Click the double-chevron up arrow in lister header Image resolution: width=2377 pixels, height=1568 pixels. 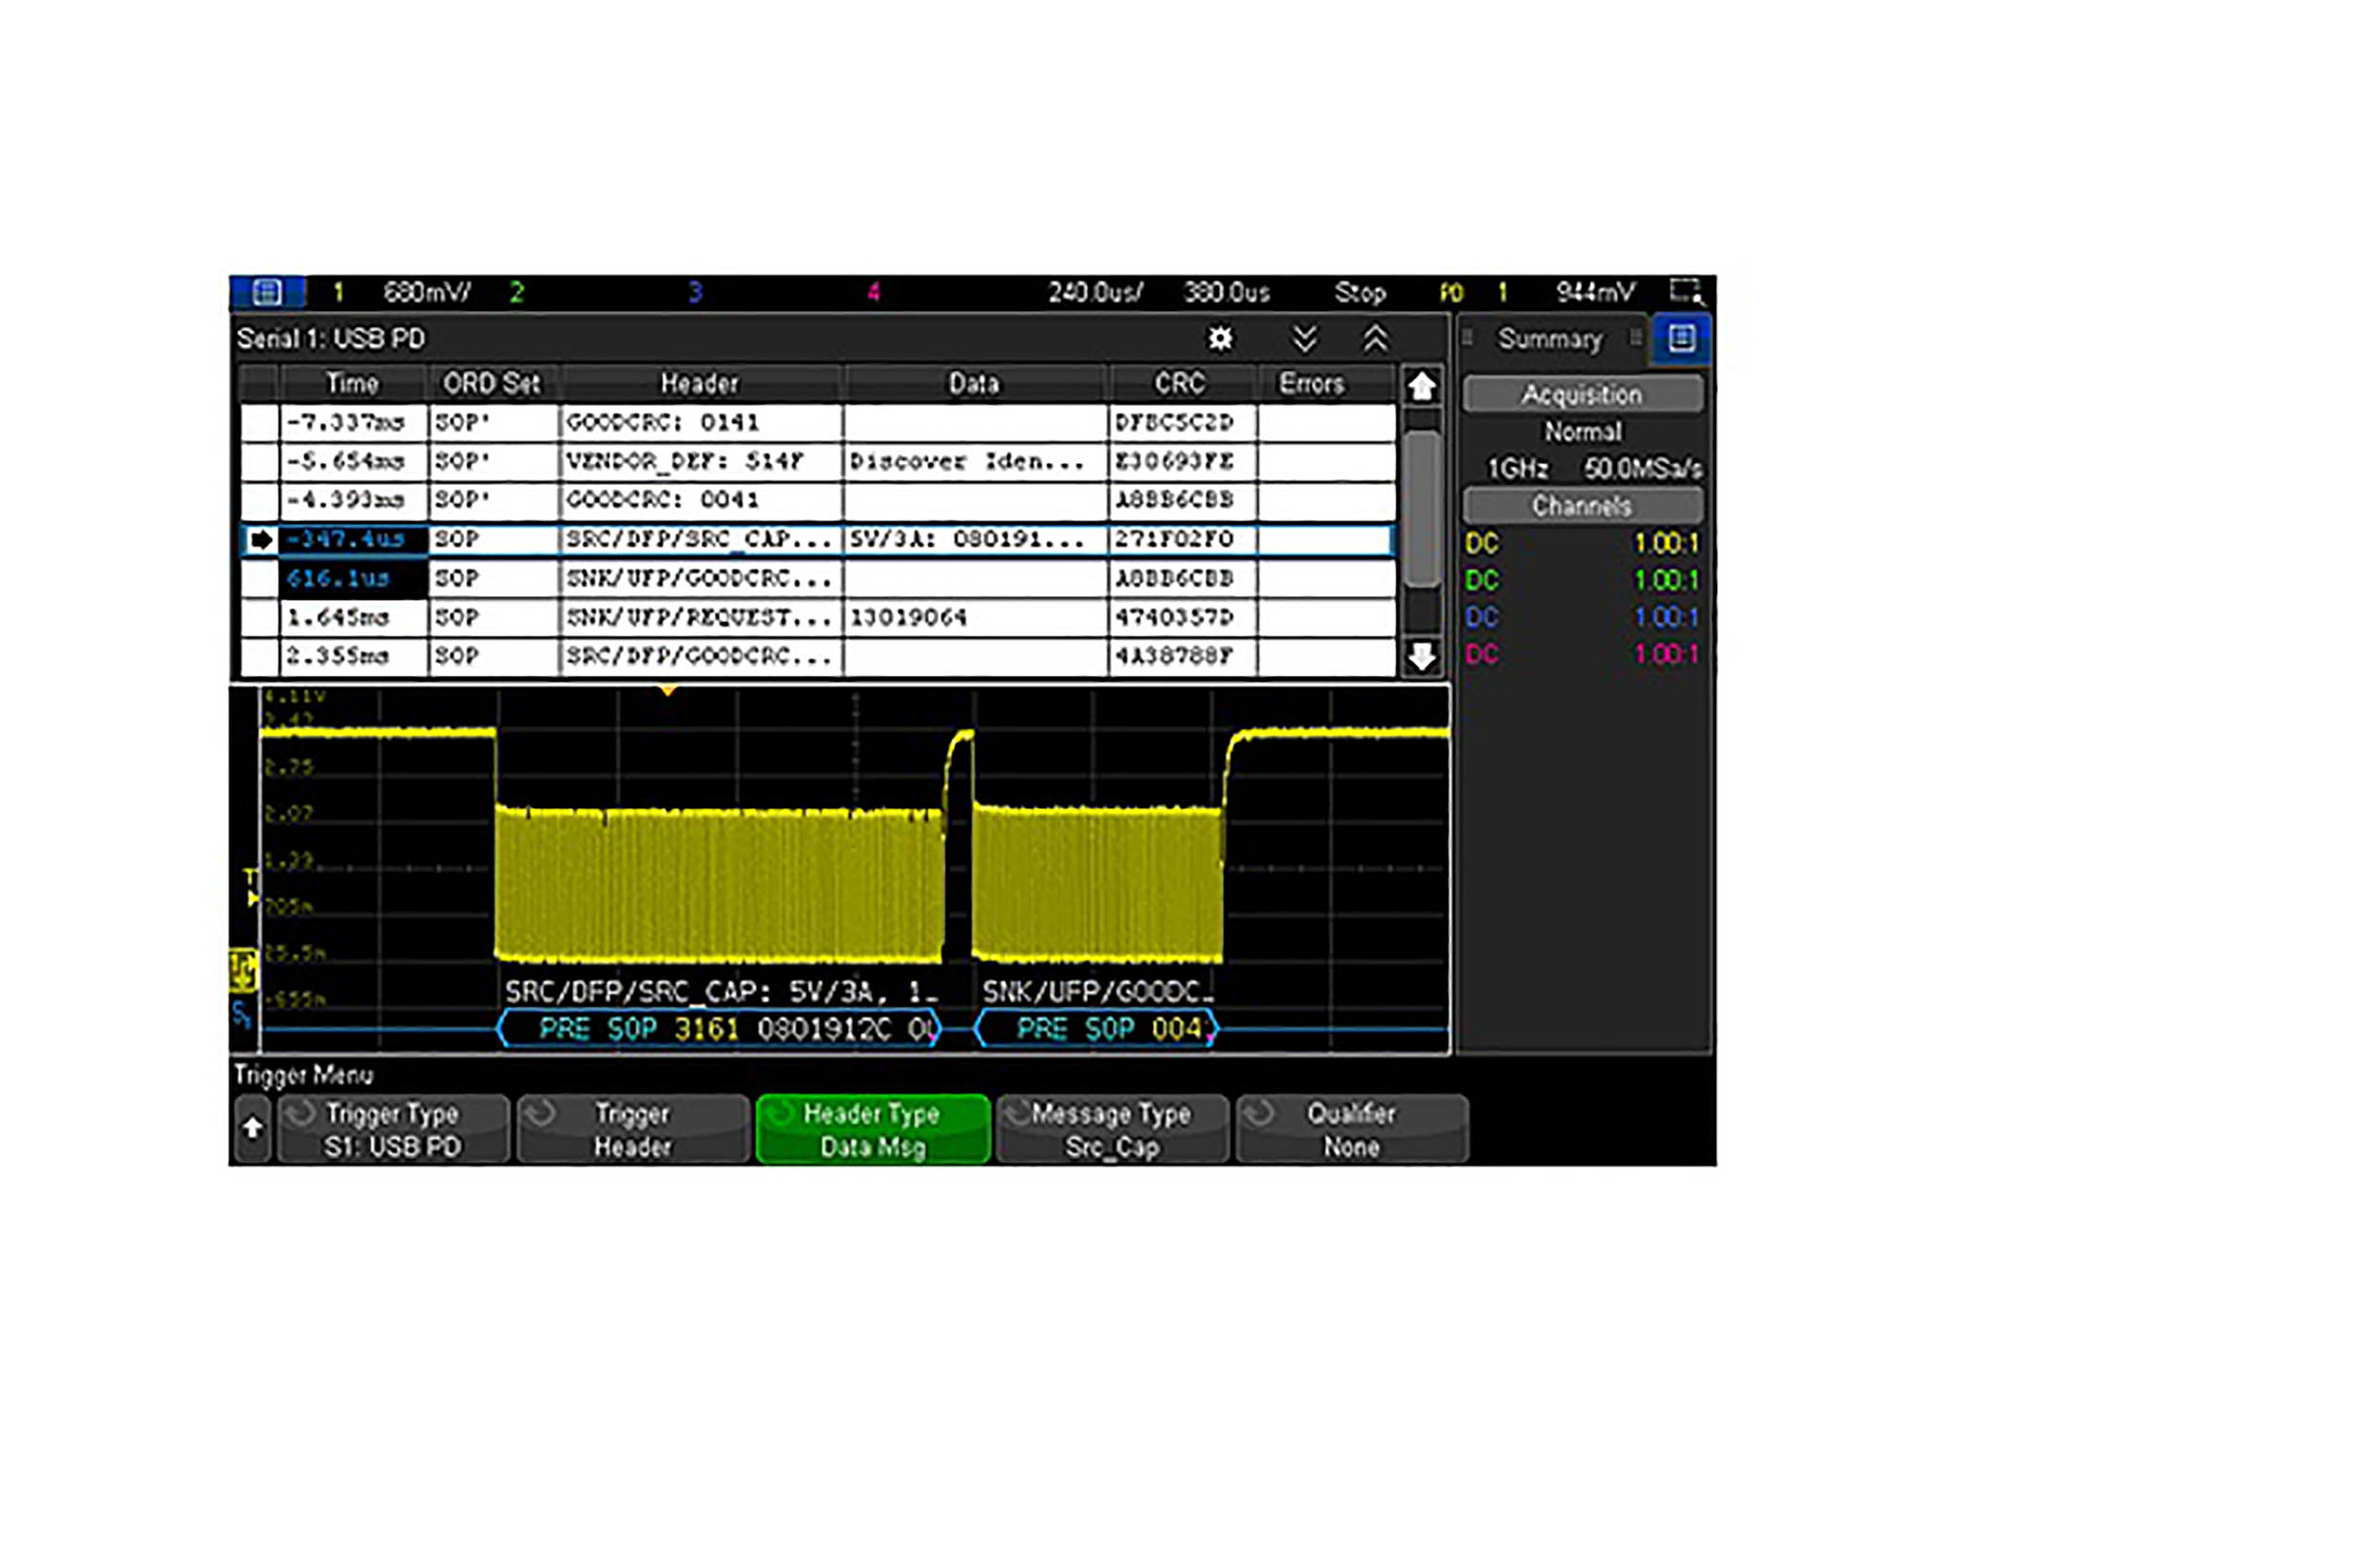coord(1376,339)
